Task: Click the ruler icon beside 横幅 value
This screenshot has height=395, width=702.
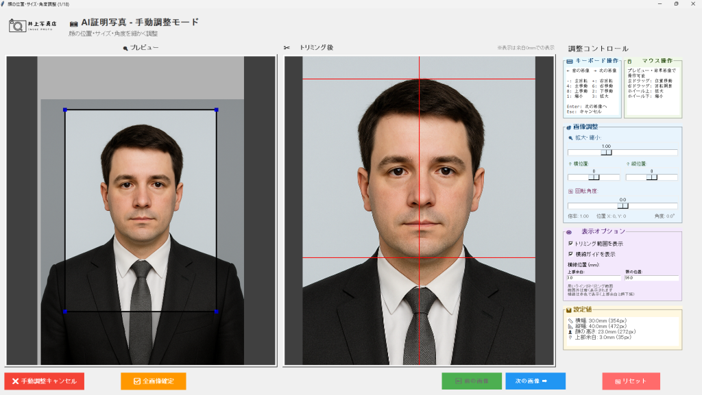Action: tap(570, 321)
